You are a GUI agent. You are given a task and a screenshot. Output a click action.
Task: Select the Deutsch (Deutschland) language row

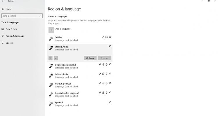tap(80, 66)
